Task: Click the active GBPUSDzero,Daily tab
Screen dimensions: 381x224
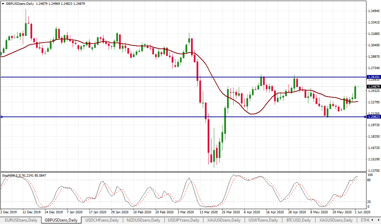Action: (x=62, y=220)
